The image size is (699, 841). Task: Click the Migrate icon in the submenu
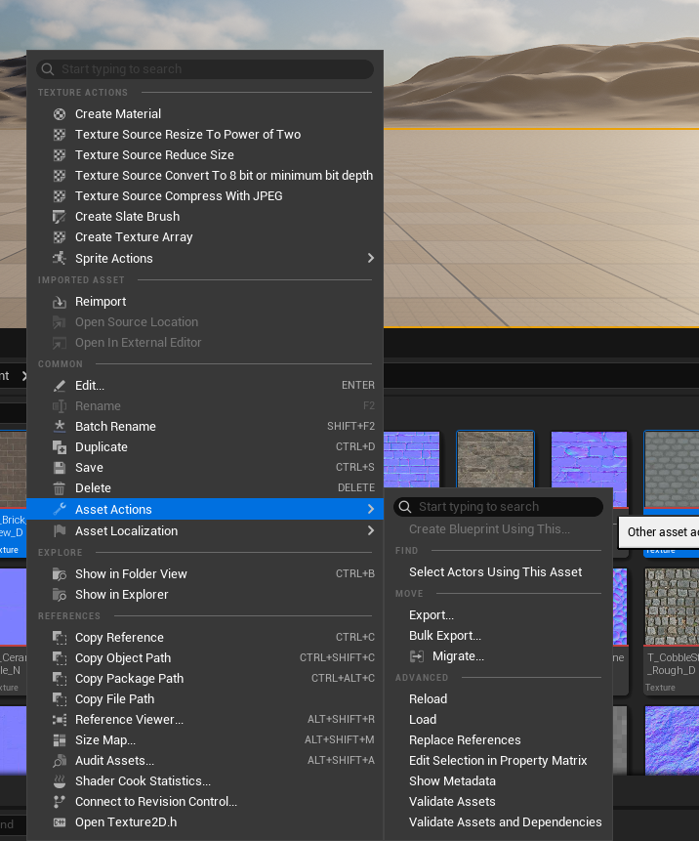tap(417, 656)
